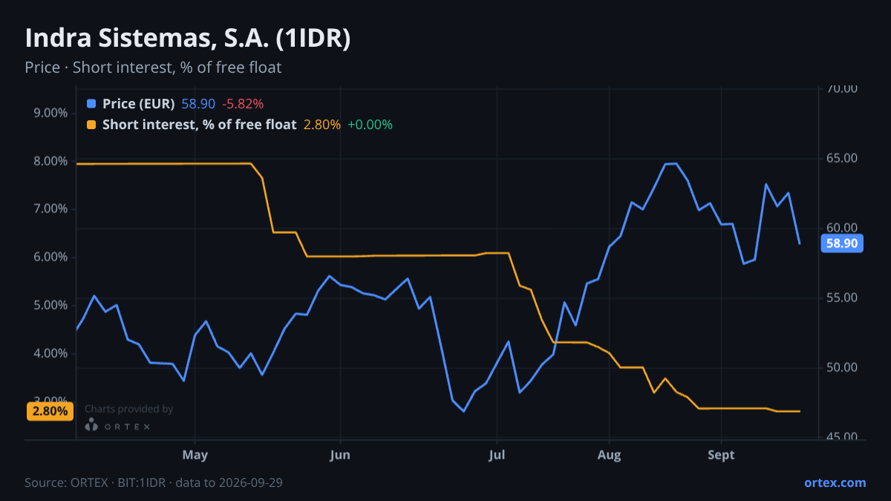Click the +0.00% short interest change value
The image size is (891, 501).
tap(370, 125)
